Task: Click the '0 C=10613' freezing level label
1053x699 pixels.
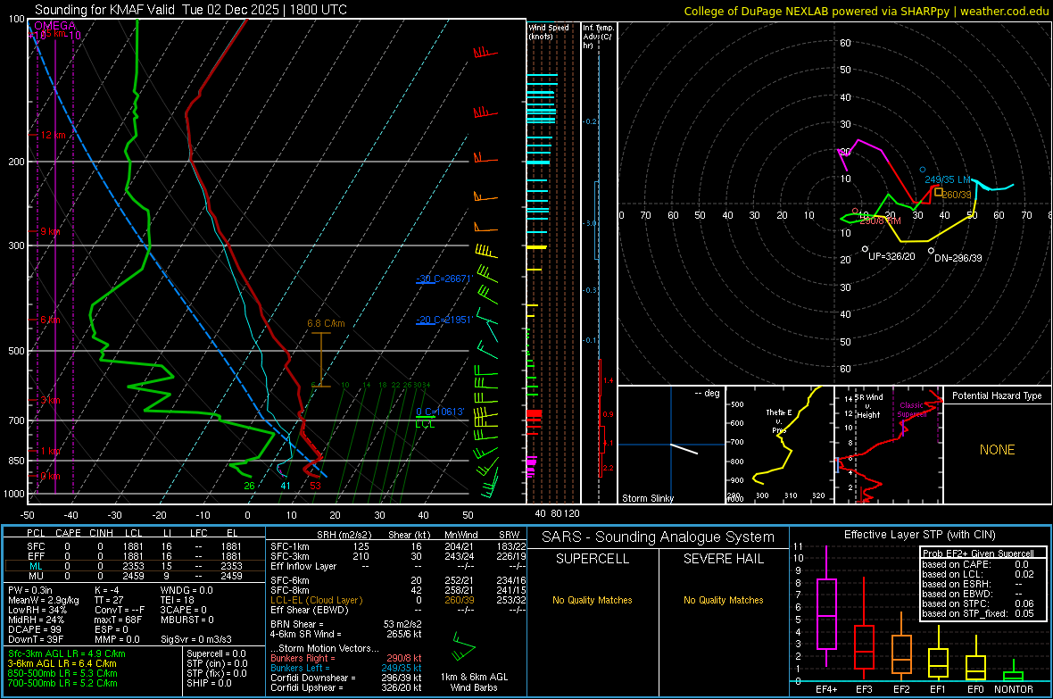Action: tap(440, 412)
